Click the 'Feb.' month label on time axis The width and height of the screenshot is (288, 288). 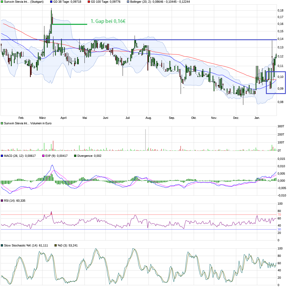coord(21,118)
